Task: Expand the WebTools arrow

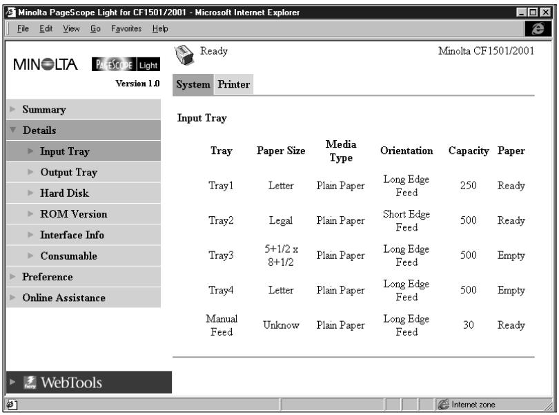Action: pos(12,382)
